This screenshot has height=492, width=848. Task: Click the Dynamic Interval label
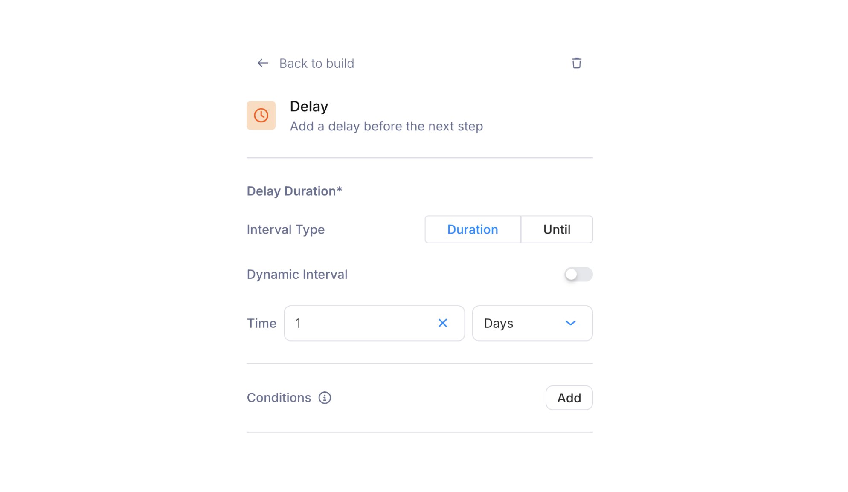[297, 274]
